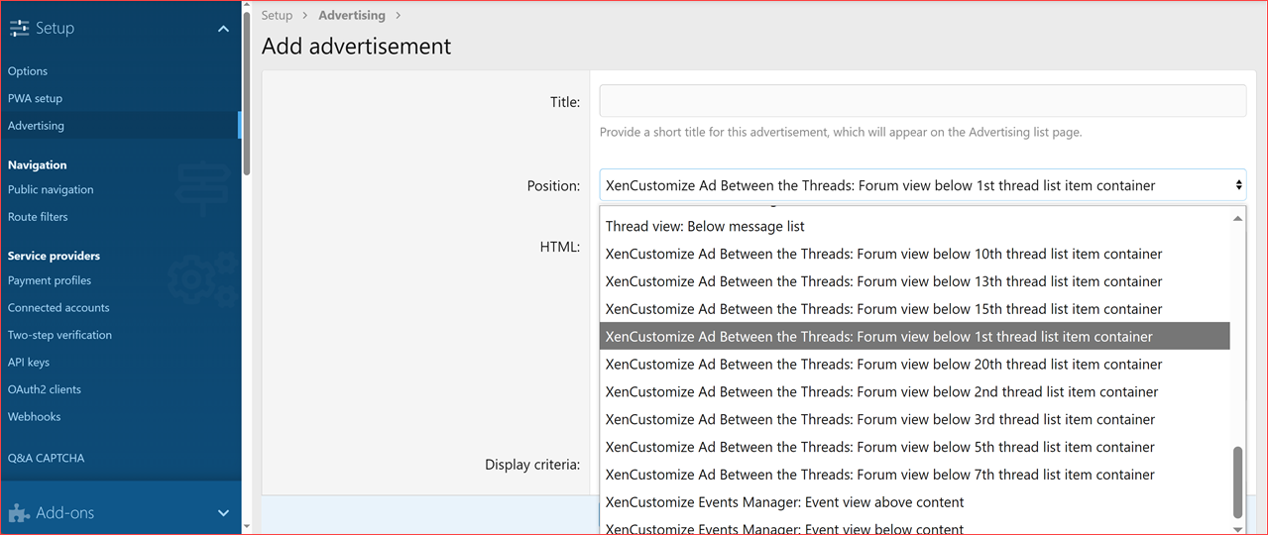The width and height of the screenshot is (1268, 535).
Task: Open Route filters page
Action: tap(38, 216)
